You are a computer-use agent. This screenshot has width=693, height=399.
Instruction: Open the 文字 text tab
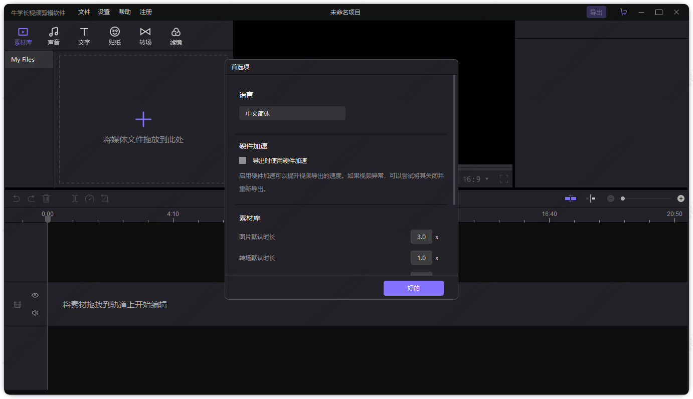point(84,36)
